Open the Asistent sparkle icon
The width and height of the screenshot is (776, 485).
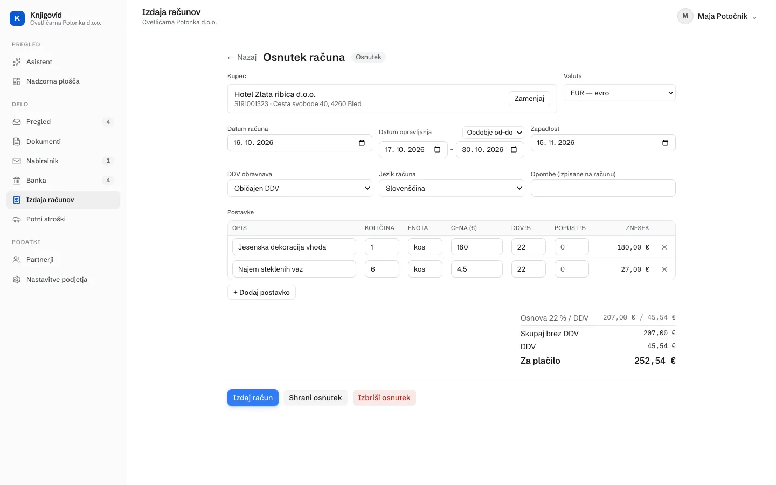[x=17, y=62]
